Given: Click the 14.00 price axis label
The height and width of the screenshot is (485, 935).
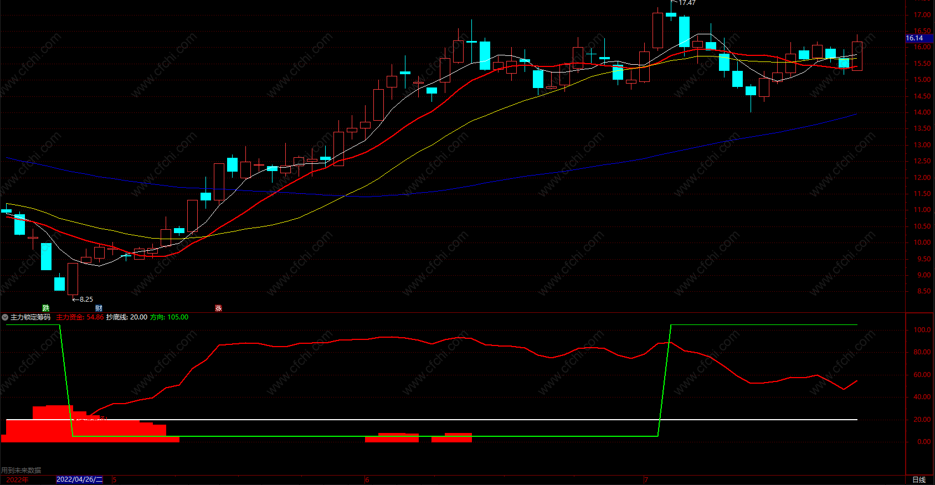Looking at the screenshot, I should (x=922, y=112).
